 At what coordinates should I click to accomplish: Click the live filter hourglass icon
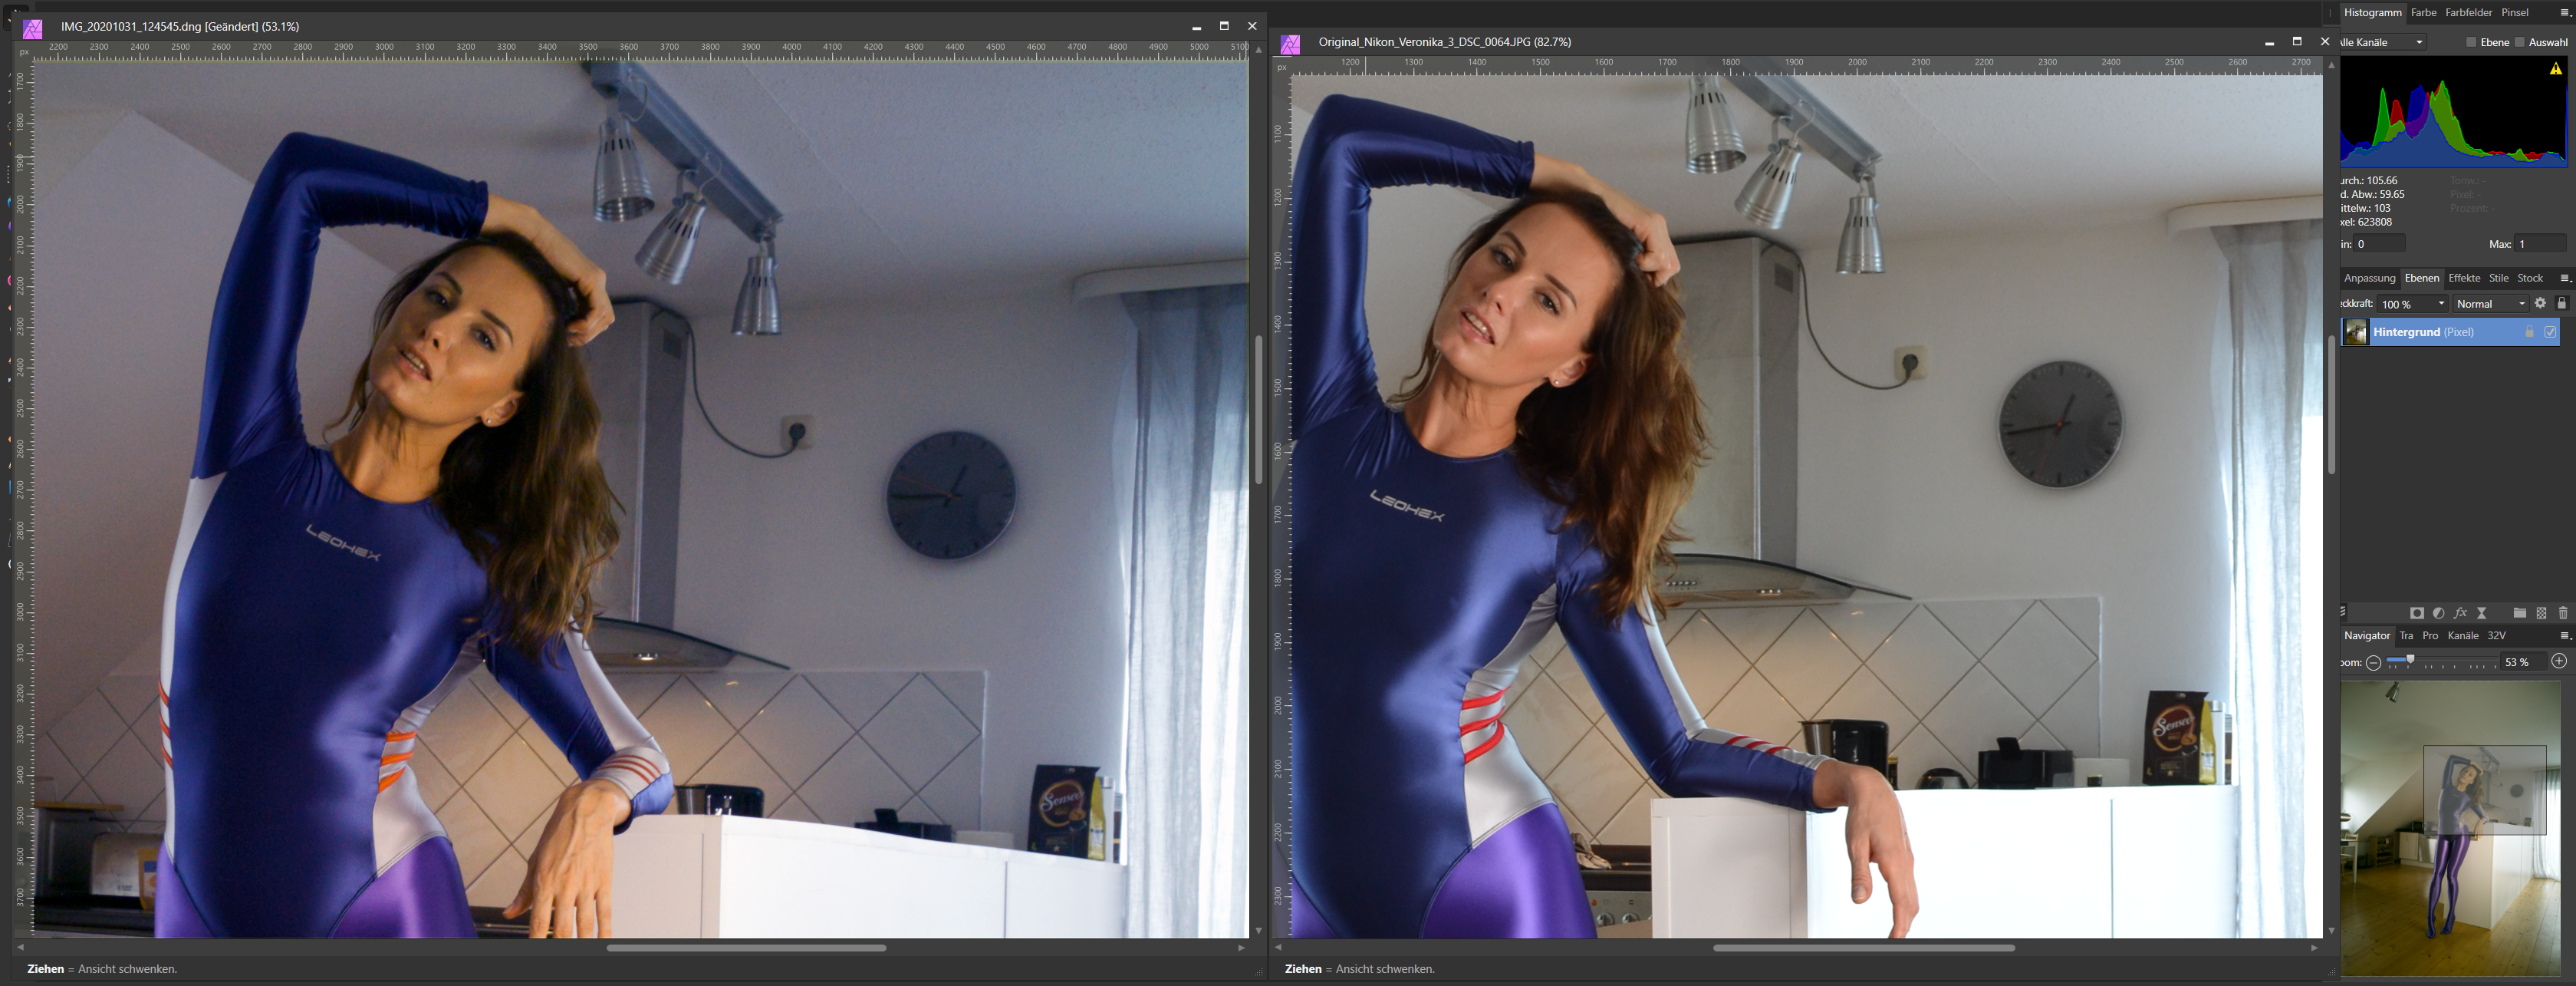pyautogui.click(x=2481, y=612)
